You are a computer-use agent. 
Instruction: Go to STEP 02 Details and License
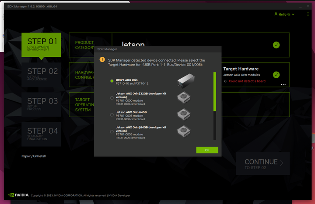tap(42, 75)
